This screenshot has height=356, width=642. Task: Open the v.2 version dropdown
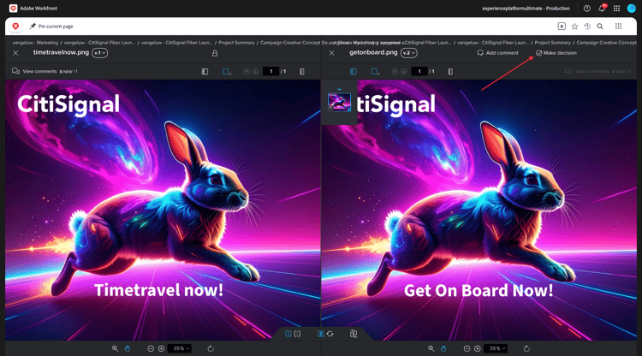pyautogui.click(x=408, y=53)
